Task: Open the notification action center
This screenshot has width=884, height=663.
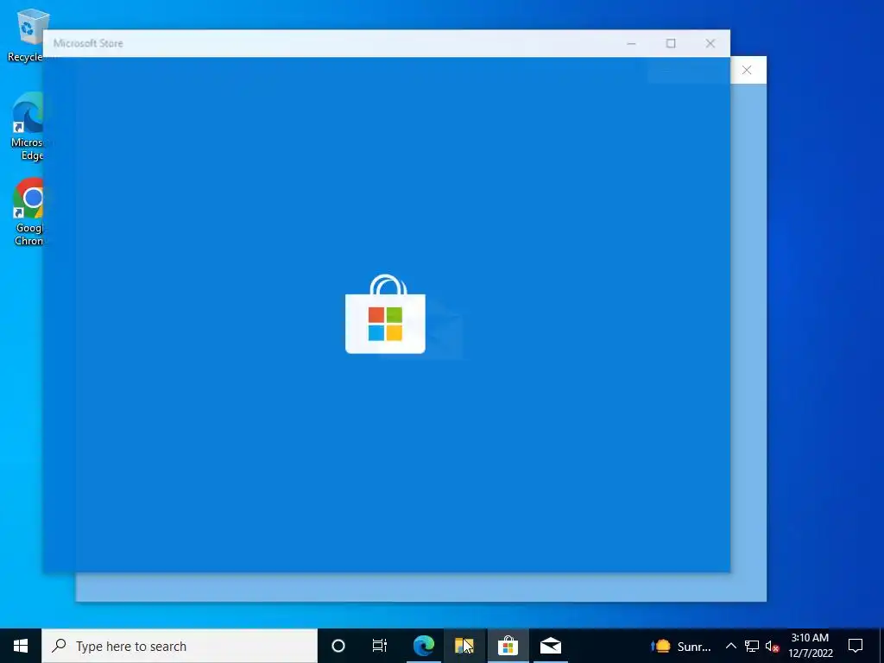Action: coord(856,646)
